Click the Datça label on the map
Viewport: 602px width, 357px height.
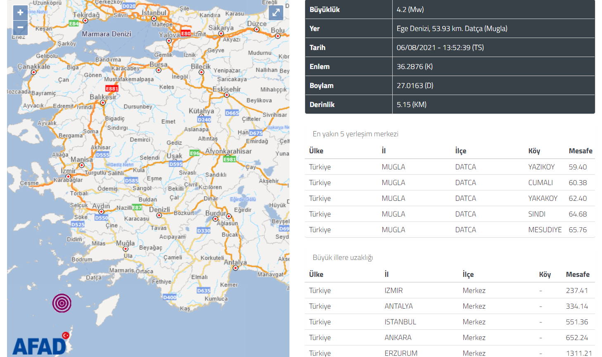point(94,278)
